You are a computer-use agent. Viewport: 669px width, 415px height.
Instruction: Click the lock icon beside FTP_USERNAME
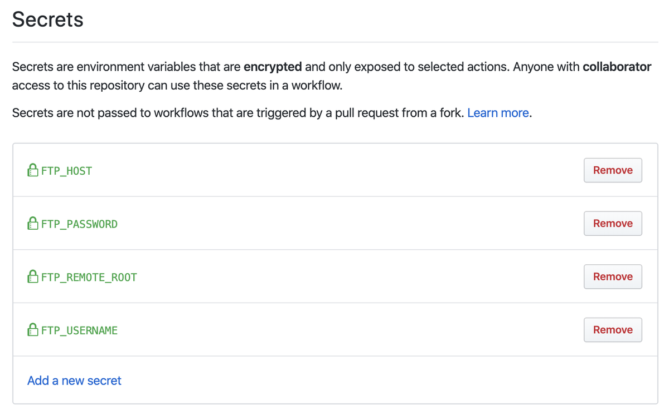pos(33,330)
